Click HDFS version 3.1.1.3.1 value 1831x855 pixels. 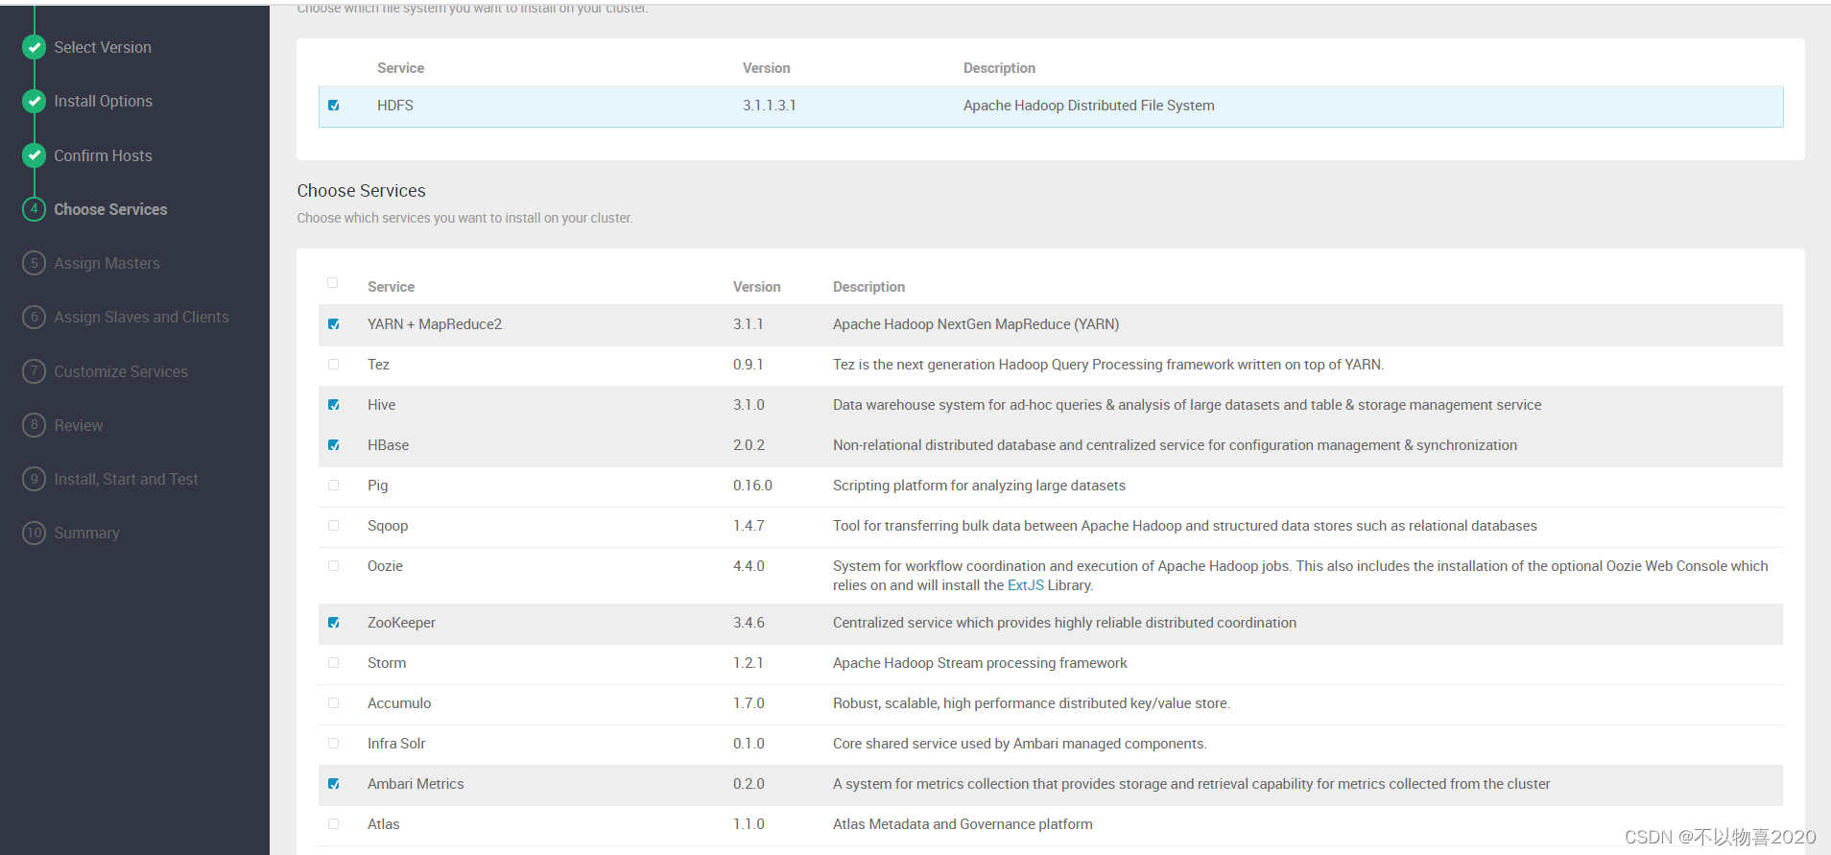[x=770, y=106]
